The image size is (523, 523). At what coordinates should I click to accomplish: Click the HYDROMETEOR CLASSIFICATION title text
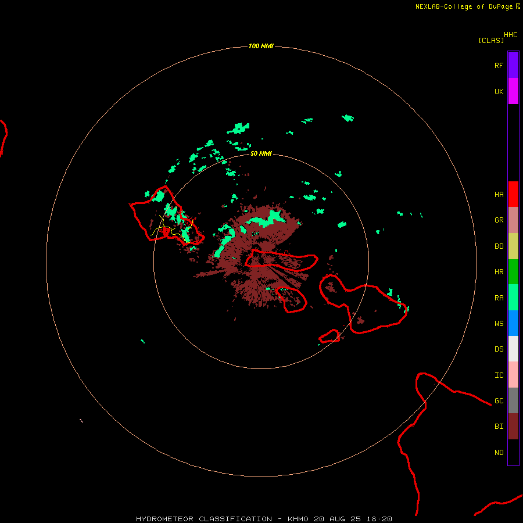[204, 519]
